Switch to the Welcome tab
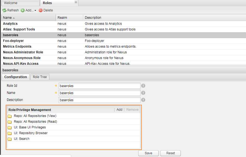This screenshot has width=246, height=157. [20, 3]
